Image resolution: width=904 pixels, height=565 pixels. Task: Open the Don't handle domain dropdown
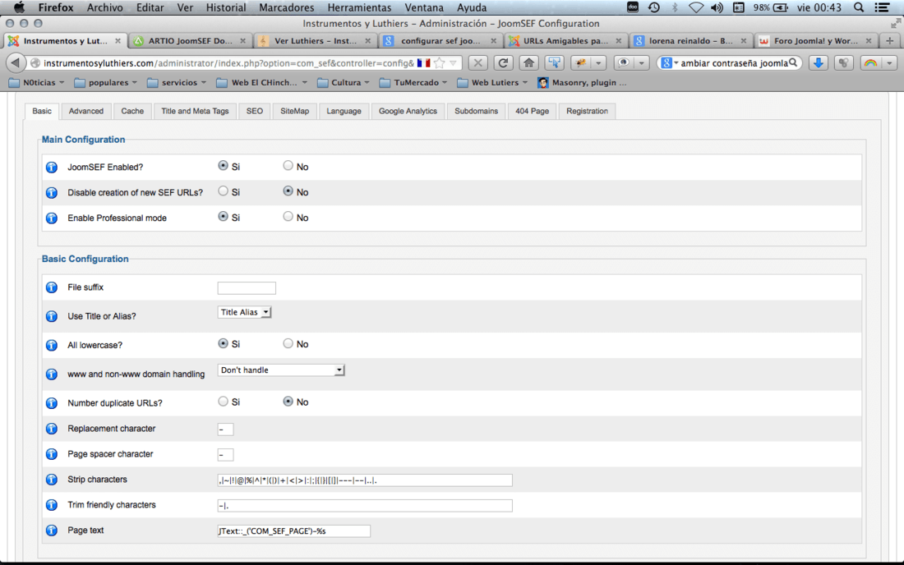[x=281, y=370]
